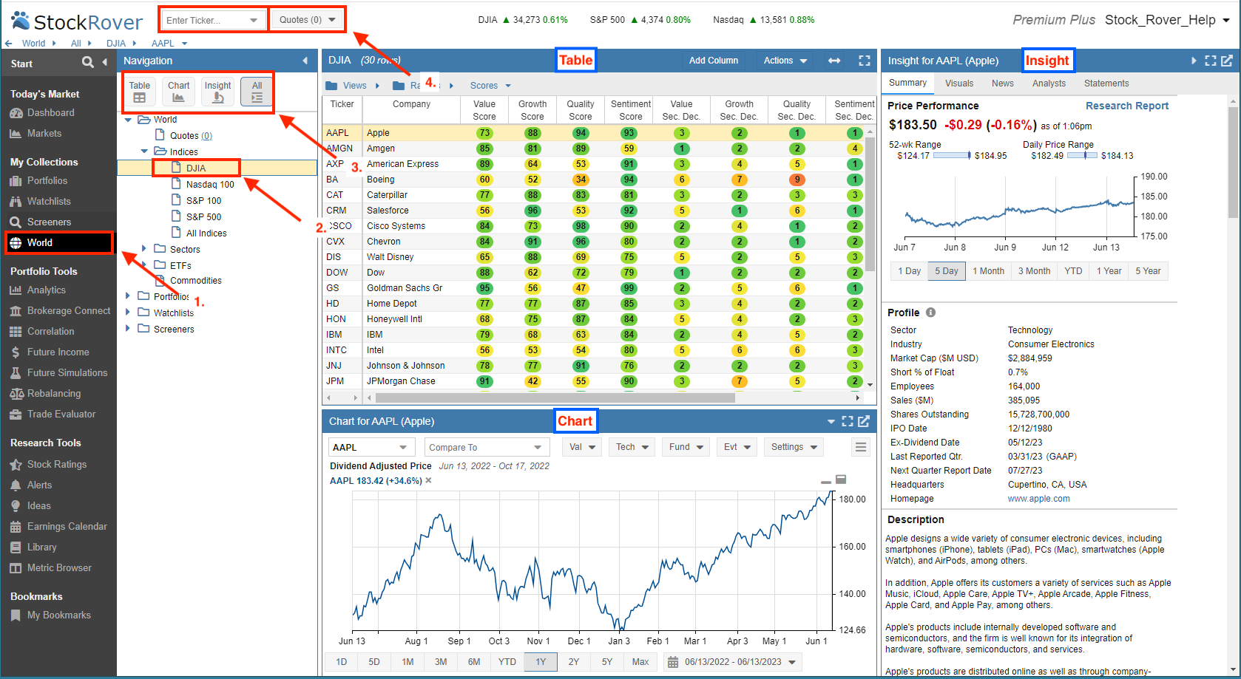Open the Fund chart dropdown
1241x679 pixels.
click(x=686, y=447)
